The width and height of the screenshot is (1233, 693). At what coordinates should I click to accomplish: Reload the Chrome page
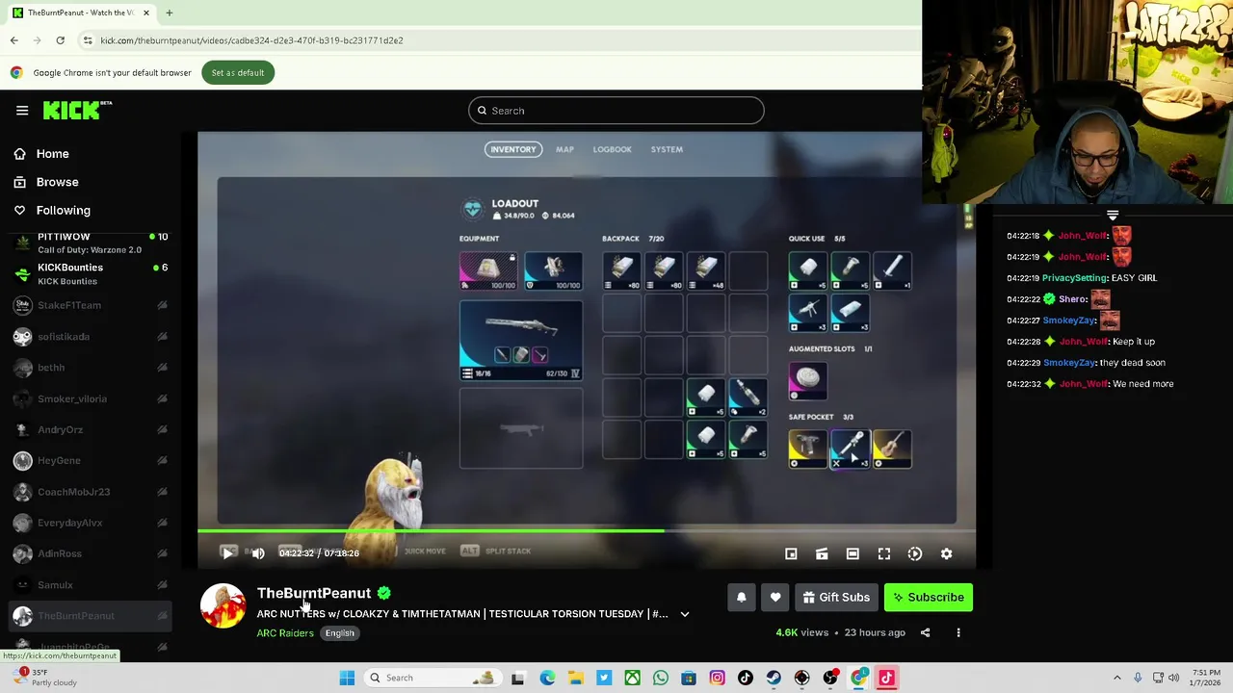60,40
